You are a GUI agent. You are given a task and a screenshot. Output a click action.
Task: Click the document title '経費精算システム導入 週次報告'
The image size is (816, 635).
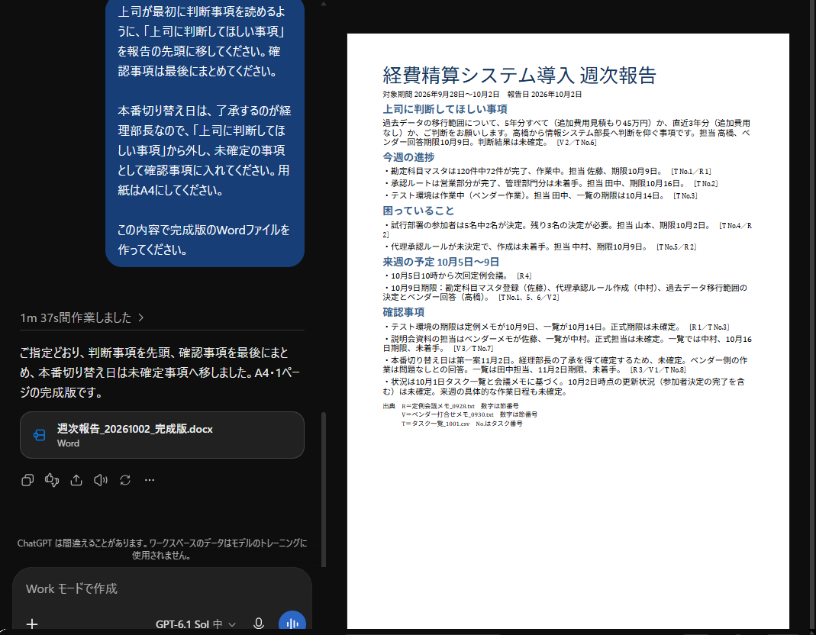(x=519, y=76)
